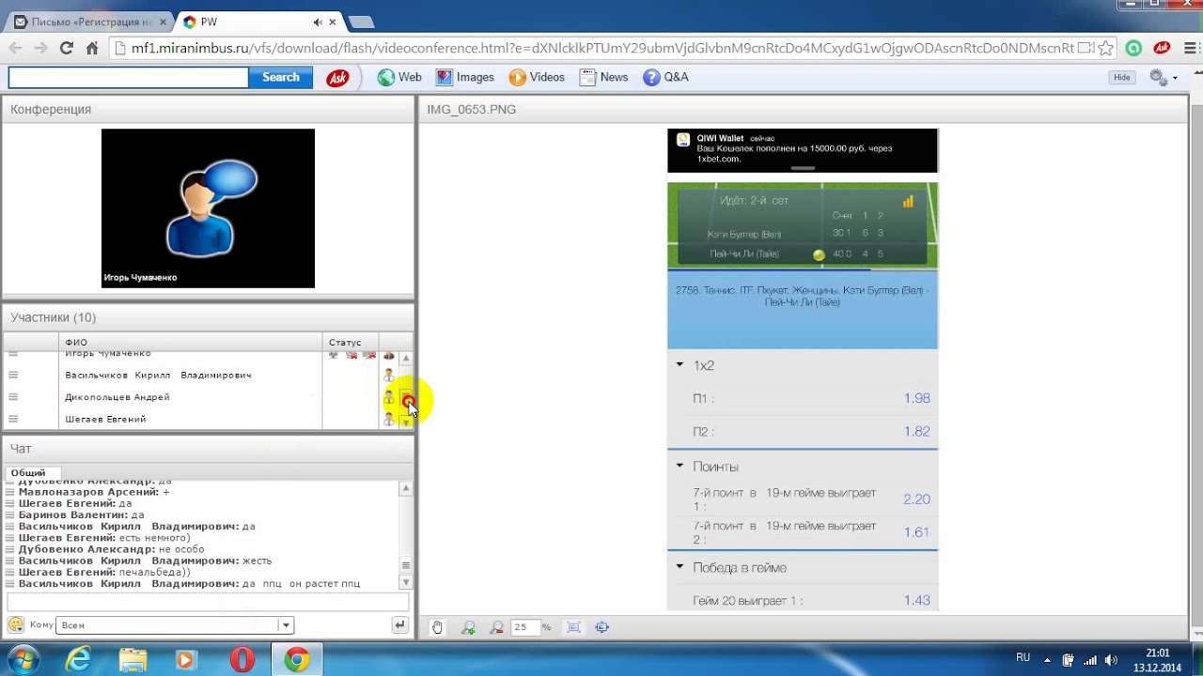
Task: Mute the PW tab audio indicator
Action: 317,22
